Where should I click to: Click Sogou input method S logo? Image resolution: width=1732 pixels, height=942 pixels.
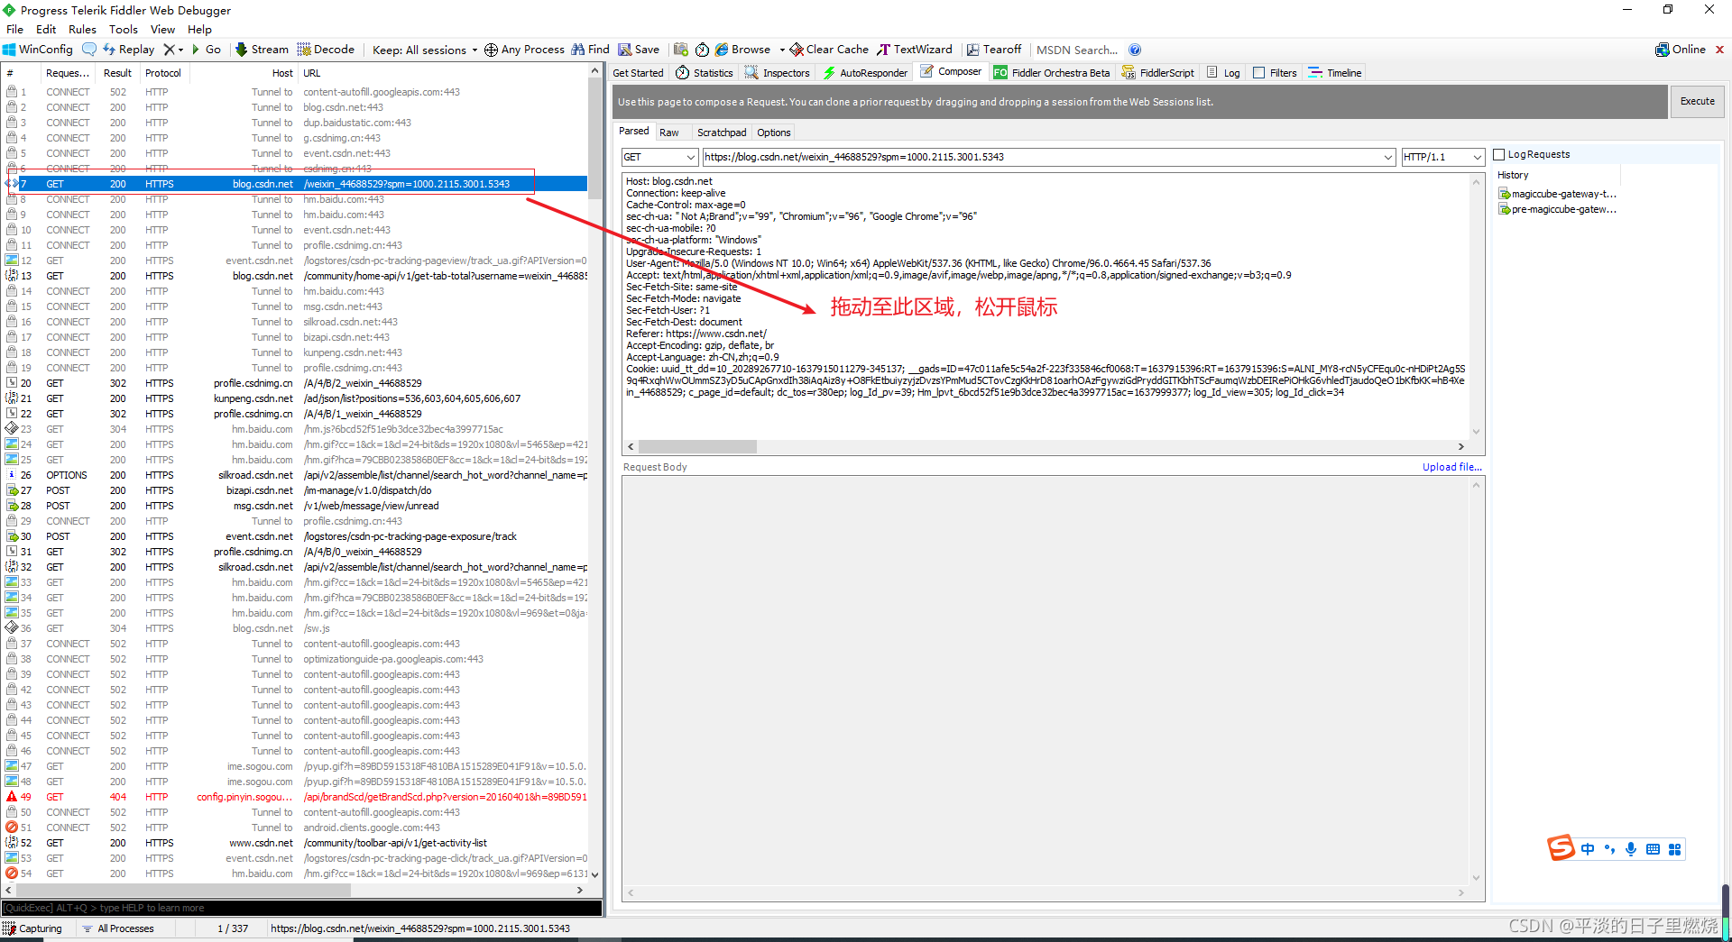click(x=1561, y=848)
